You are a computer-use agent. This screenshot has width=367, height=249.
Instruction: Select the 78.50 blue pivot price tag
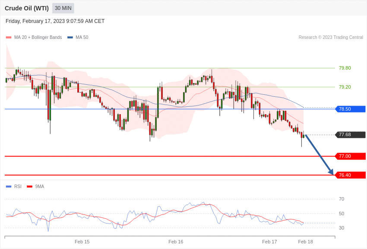[x=351, y=109]
